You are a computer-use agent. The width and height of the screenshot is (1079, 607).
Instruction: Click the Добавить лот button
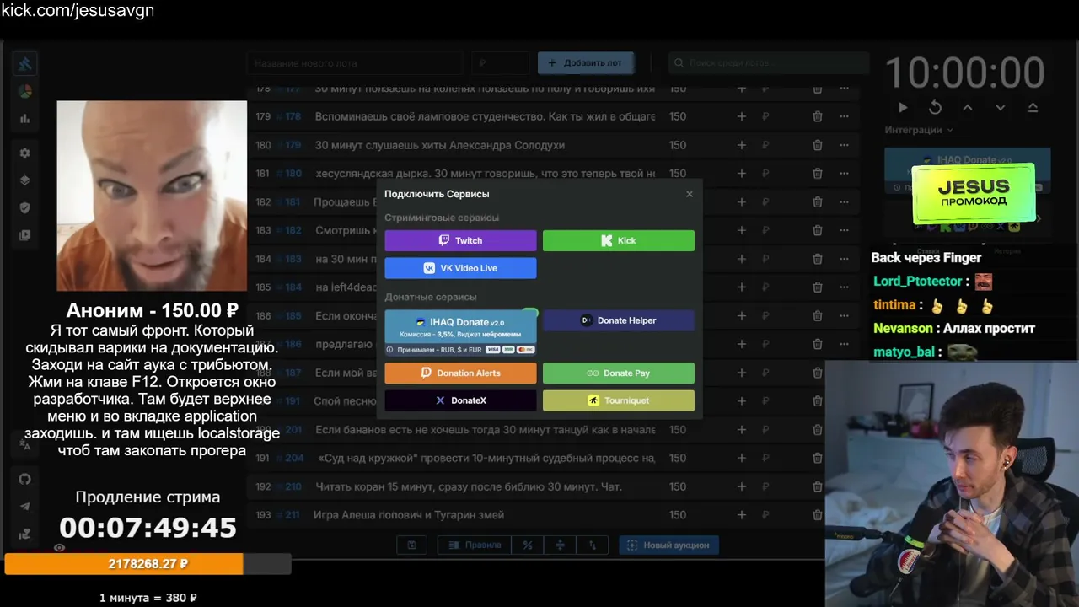pos(586,63)
